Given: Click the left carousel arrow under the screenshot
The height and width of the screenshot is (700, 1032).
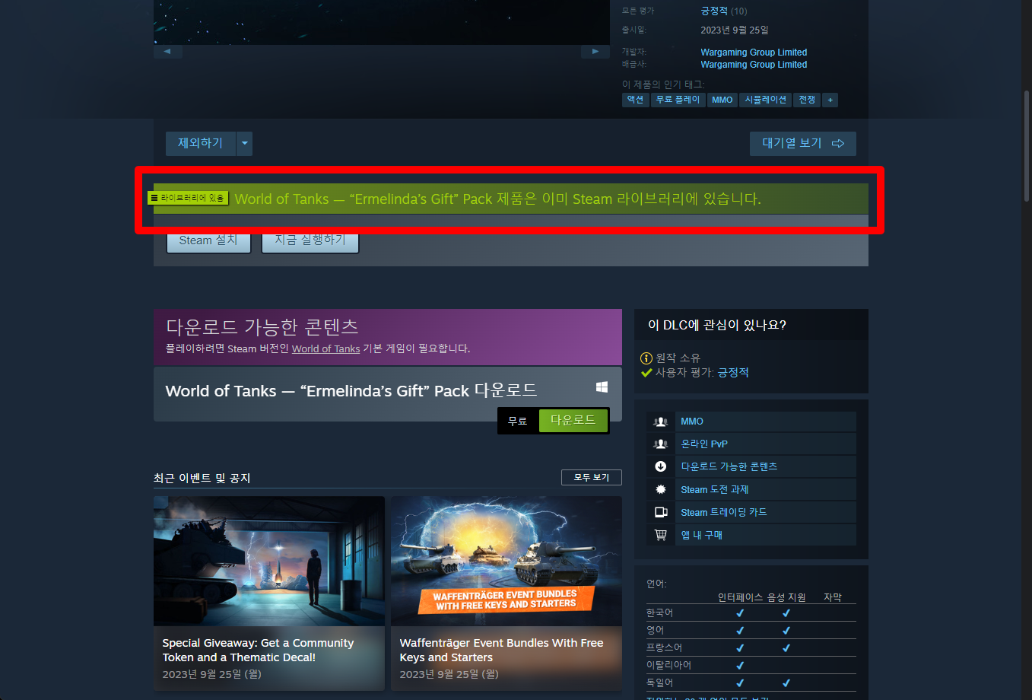Looking at the screenshot, I should coord(167,52).
